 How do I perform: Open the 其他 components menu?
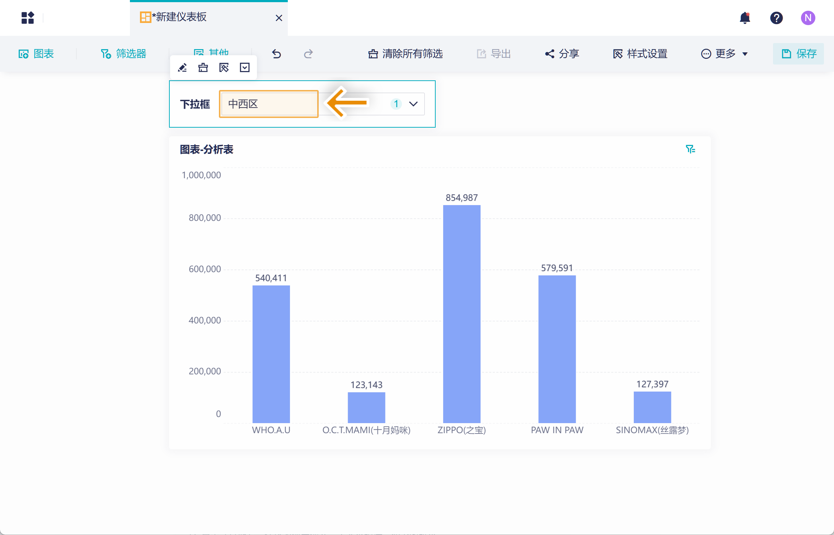click(211, 52)
